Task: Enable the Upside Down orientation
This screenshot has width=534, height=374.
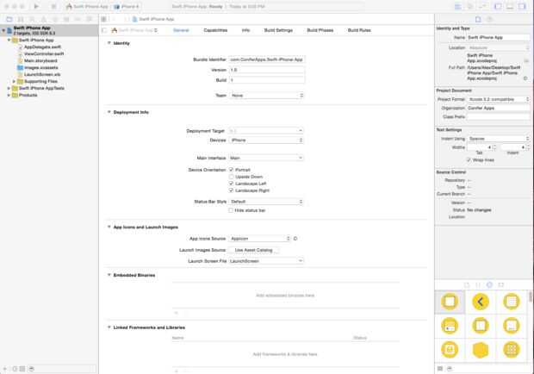Action: click(231, 177)
